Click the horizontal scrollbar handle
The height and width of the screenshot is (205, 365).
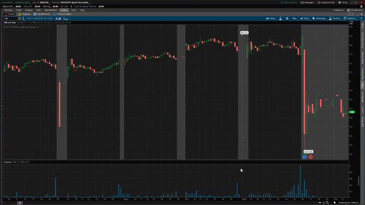pos(20,203)
